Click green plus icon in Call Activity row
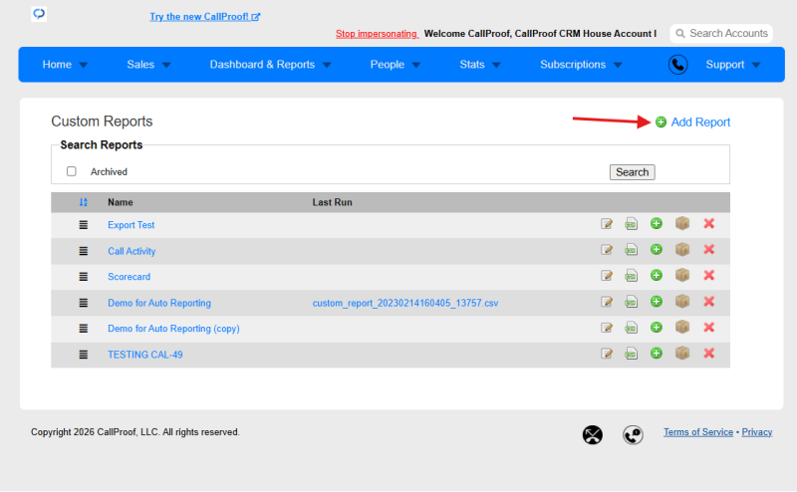 pos(657,250)
